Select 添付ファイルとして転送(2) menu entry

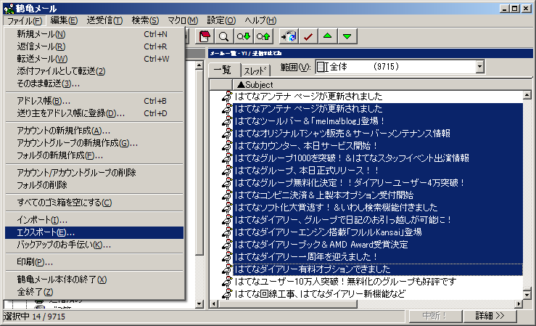point(94,71)
